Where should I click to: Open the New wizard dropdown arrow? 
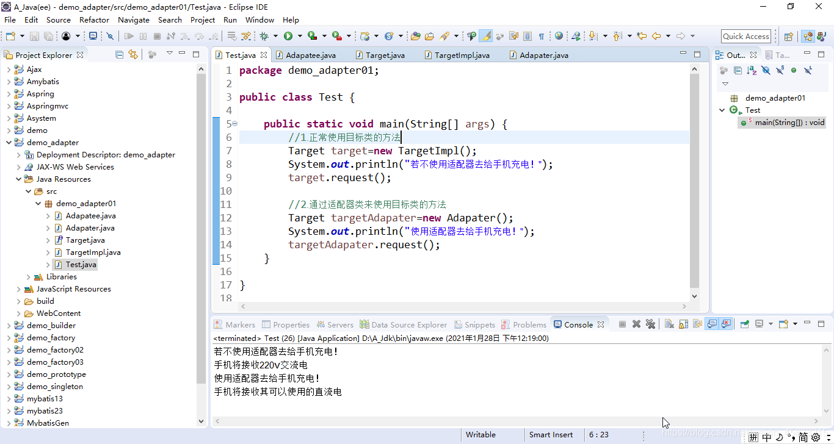point(22,36)
